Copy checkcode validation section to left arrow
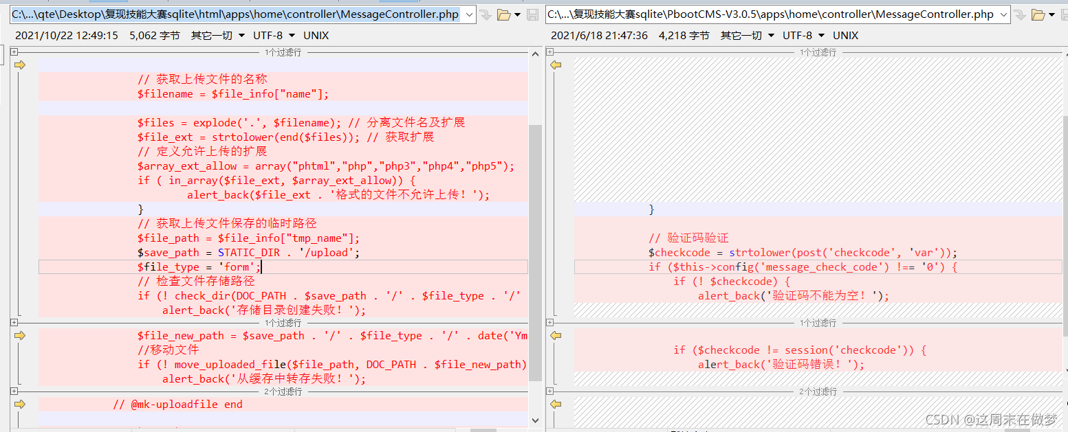1068x432 pixels. point(556,65)
